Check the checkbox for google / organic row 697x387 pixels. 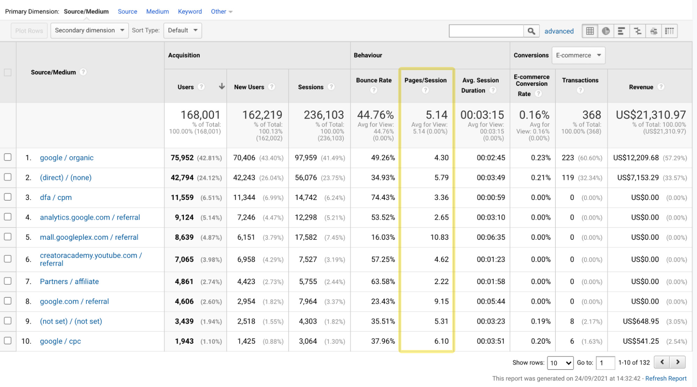point(9,158)
